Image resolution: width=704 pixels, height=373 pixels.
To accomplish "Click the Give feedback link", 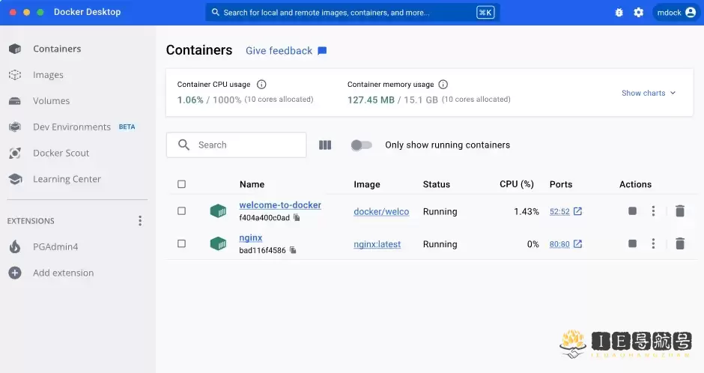I will pyautogui.click(x=279, y=51).
